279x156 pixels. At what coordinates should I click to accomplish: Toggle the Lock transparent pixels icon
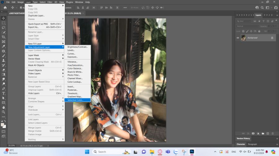click(x=243, y=31)
